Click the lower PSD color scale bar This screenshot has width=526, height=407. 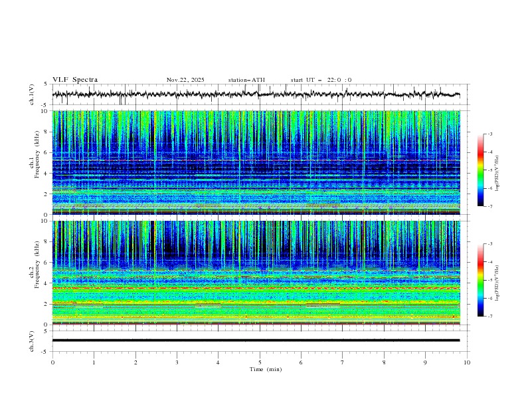pyautogui.click(x=480, y=280)
